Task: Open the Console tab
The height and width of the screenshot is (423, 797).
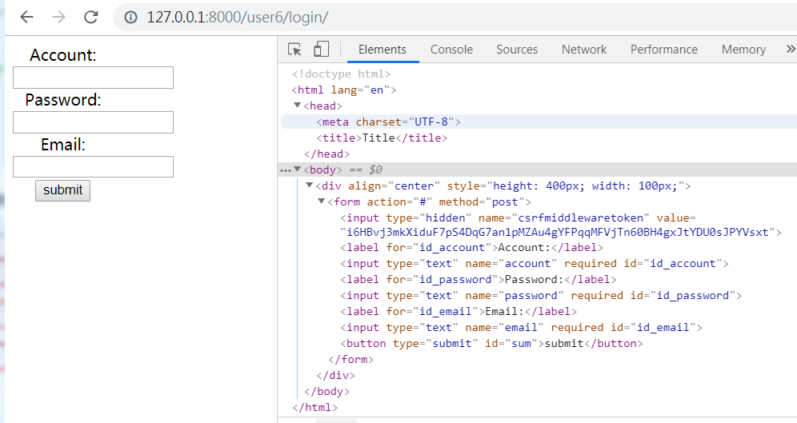Action: click(x=451, y=50)
